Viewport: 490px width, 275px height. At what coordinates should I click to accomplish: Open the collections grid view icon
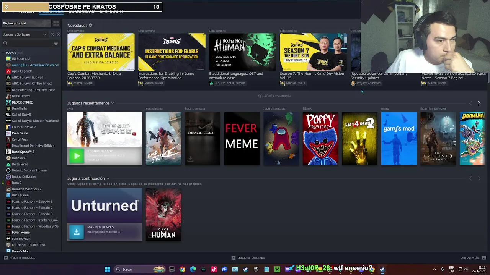tap(56, 23)
